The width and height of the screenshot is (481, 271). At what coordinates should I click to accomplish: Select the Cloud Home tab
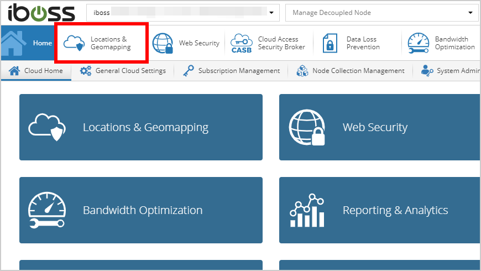pos(36,71)
